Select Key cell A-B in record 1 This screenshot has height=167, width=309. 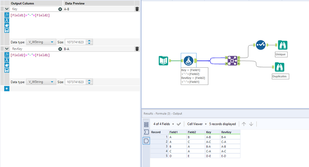(x=213, y=137)
